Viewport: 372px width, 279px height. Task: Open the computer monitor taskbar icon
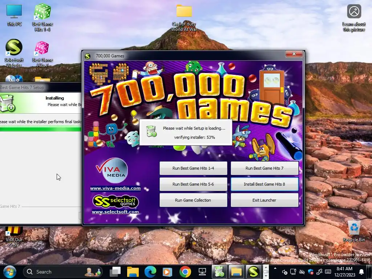(x=202, y=272)
